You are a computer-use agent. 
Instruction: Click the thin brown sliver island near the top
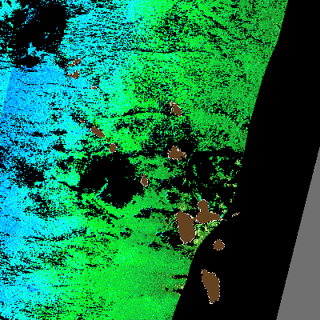coord(74,62)
